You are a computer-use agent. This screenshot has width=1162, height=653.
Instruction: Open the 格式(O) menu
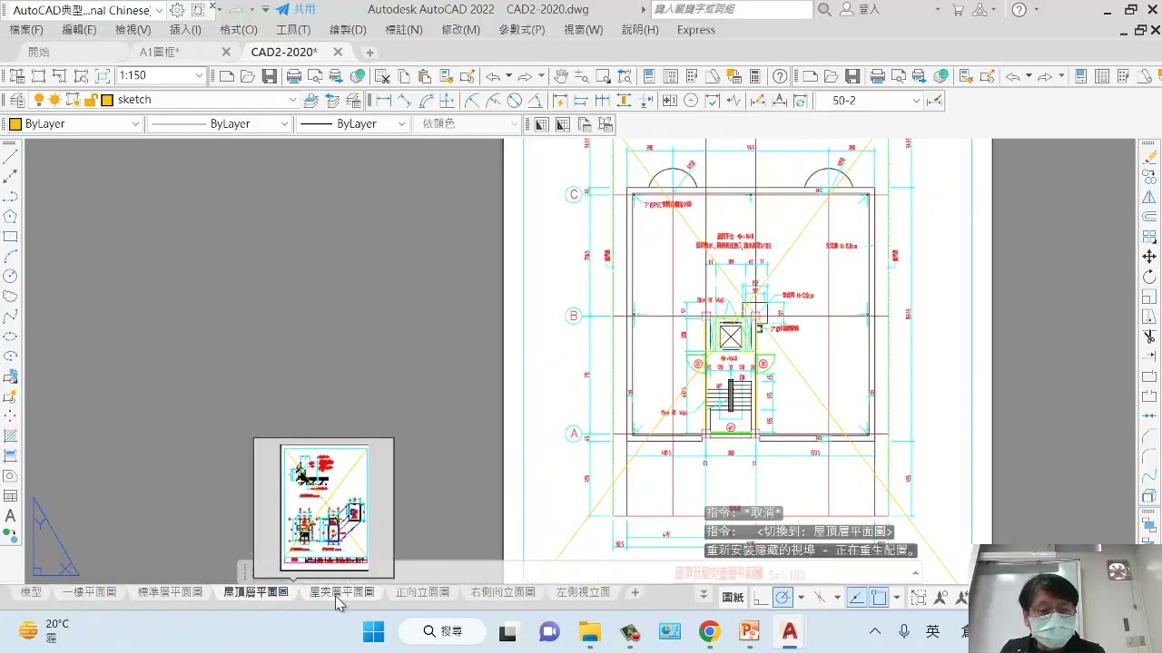tap(238, 30)
